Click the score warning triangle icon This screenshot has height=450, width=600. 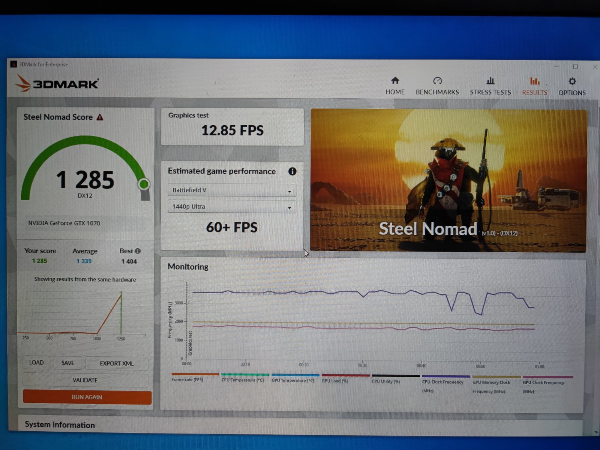pyautogui.click(x=100, y=117)
